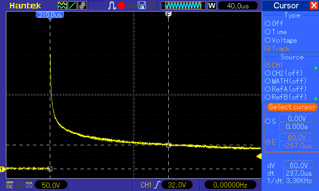The image size is (319, 191).
Task: Click the rising edge trigger slope icon
Action: [x=158, y=185]
